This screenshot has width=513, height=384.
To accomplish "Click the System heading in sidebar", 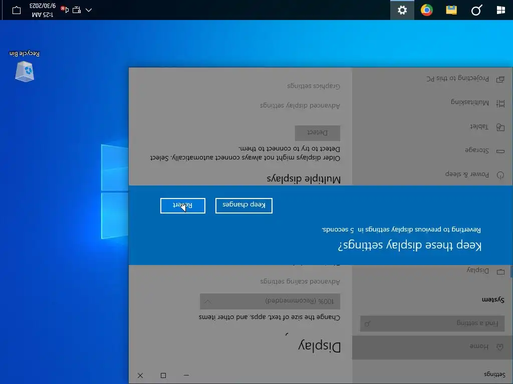I will tap(493, 299).
